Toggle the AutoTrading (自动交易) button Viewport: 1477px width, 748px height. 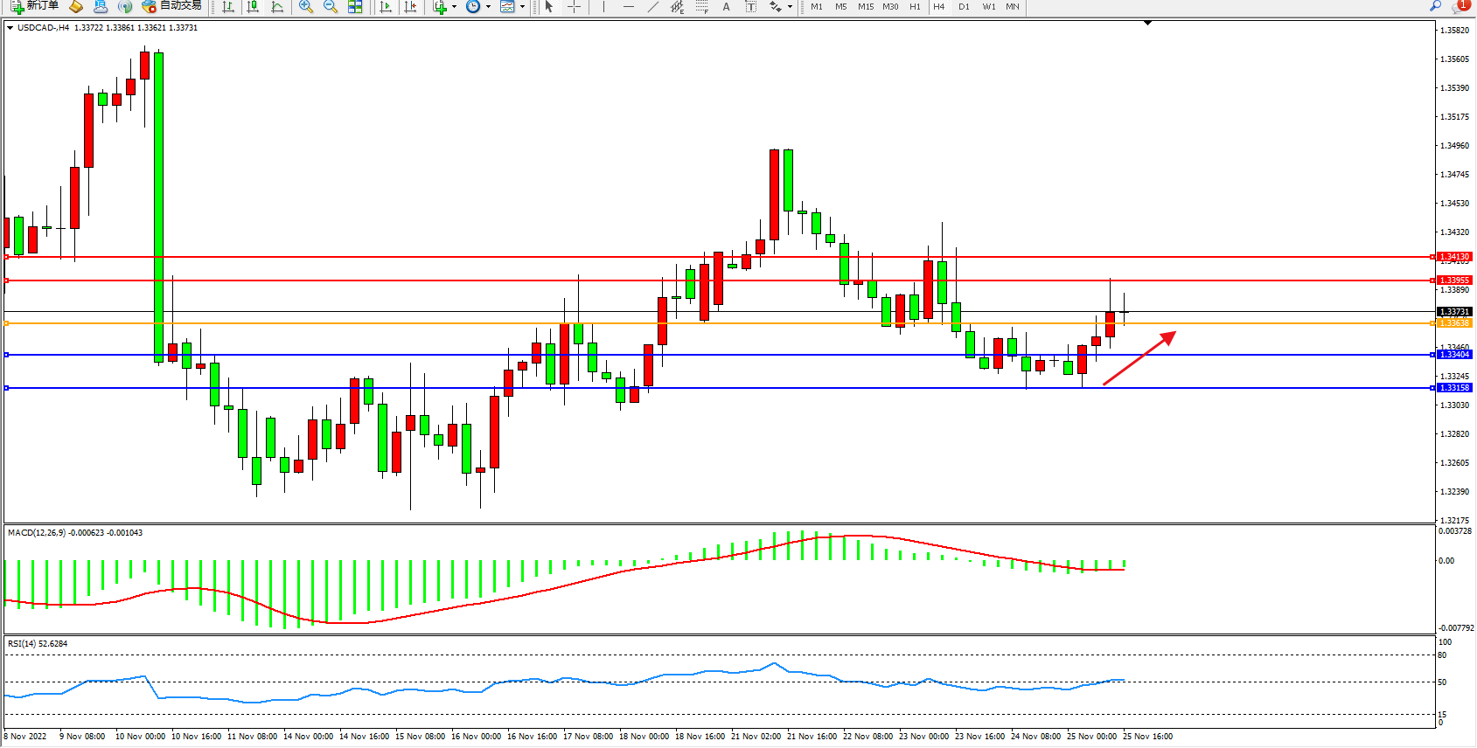pos(172,6)
